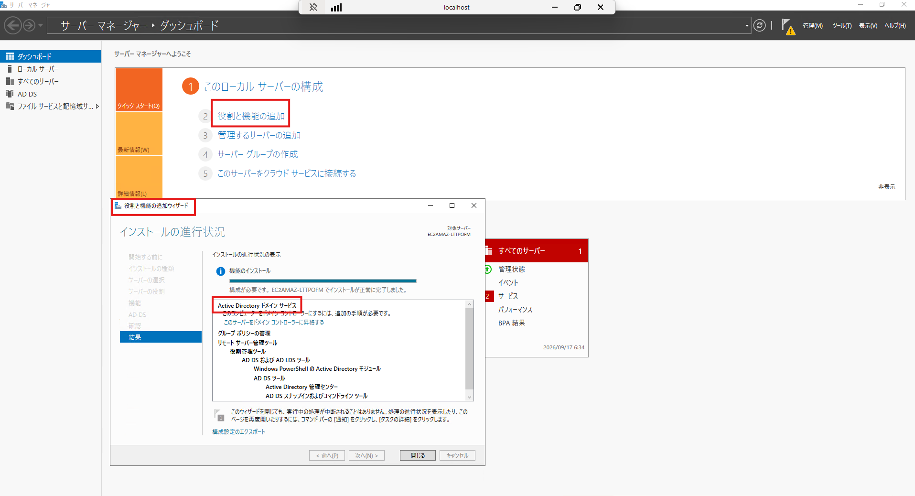Viewport: 915px width, 496px height.
Task: Select ローカル サーバー in the sidebar
Action: [x=51, y=69]
